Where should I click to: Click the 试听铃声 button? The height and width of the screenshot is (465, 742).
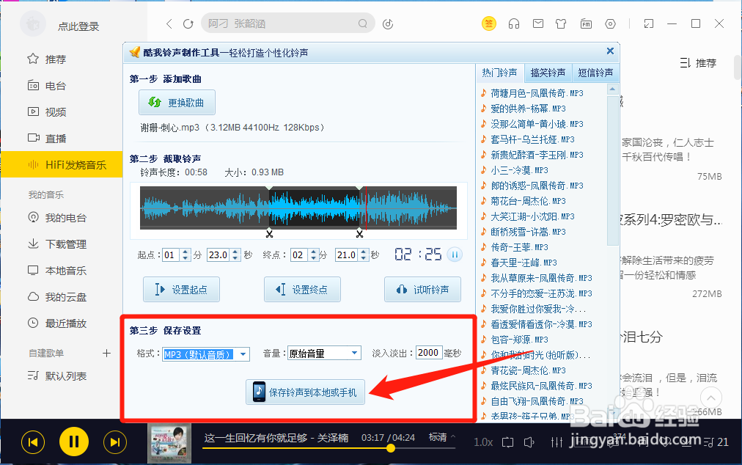422,289
